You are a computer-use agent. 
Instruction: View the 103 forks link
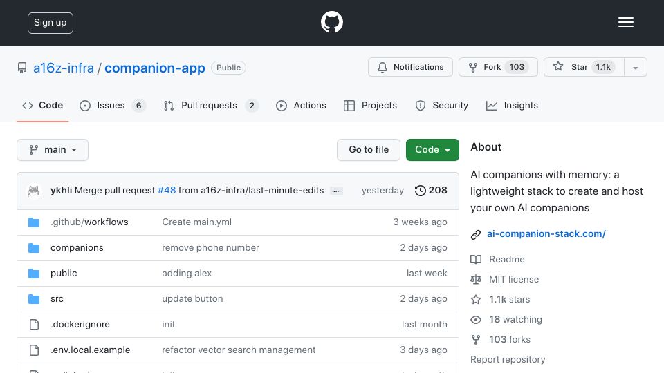[510, 340]
